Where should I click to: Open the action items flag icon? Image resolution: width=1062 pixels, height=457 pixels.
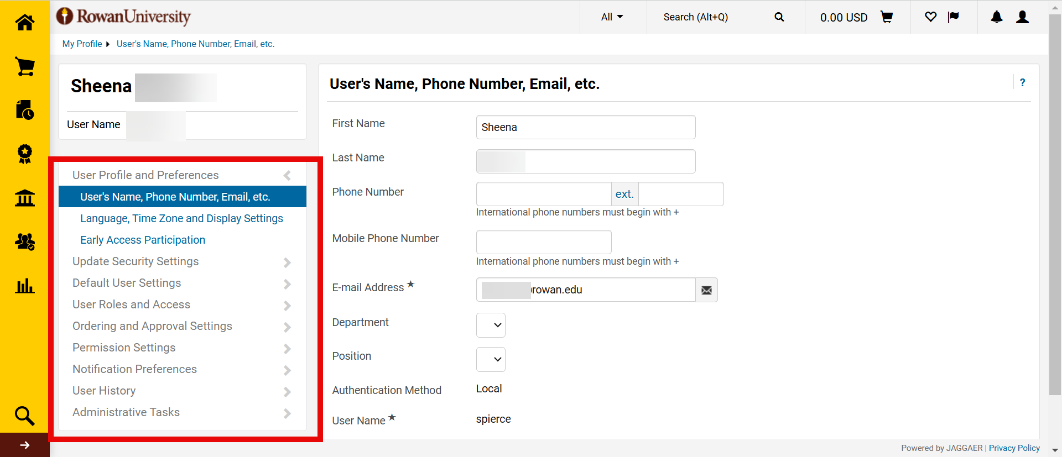(x=953, y=17)
